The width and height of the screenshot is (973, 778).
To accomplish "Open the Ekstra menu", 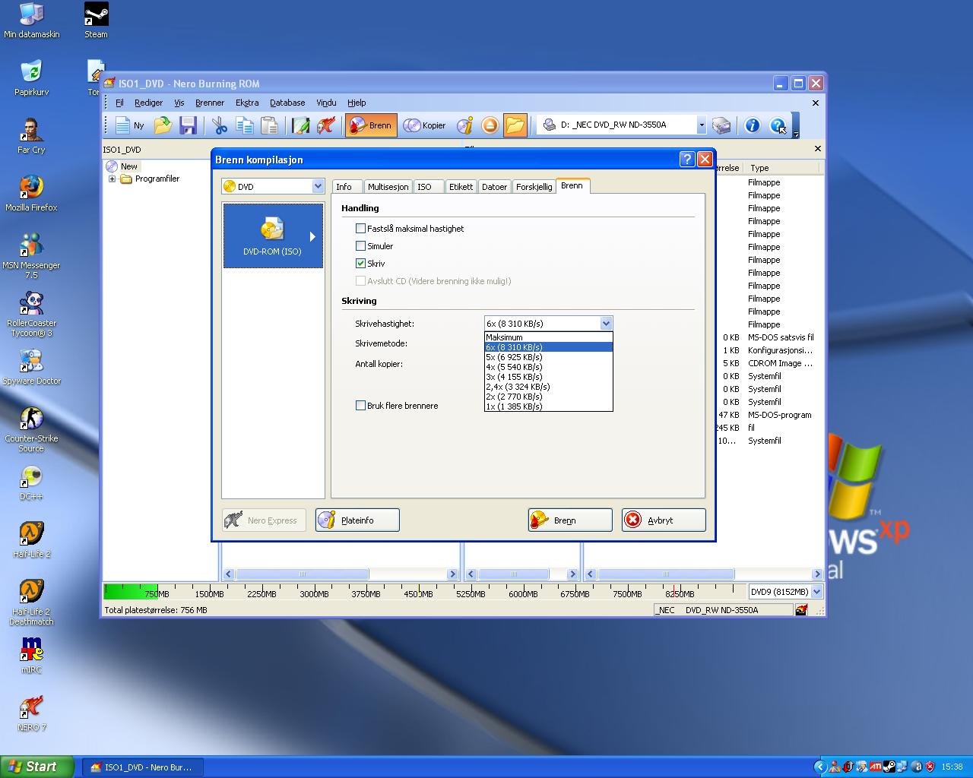I will pos(247,103).
